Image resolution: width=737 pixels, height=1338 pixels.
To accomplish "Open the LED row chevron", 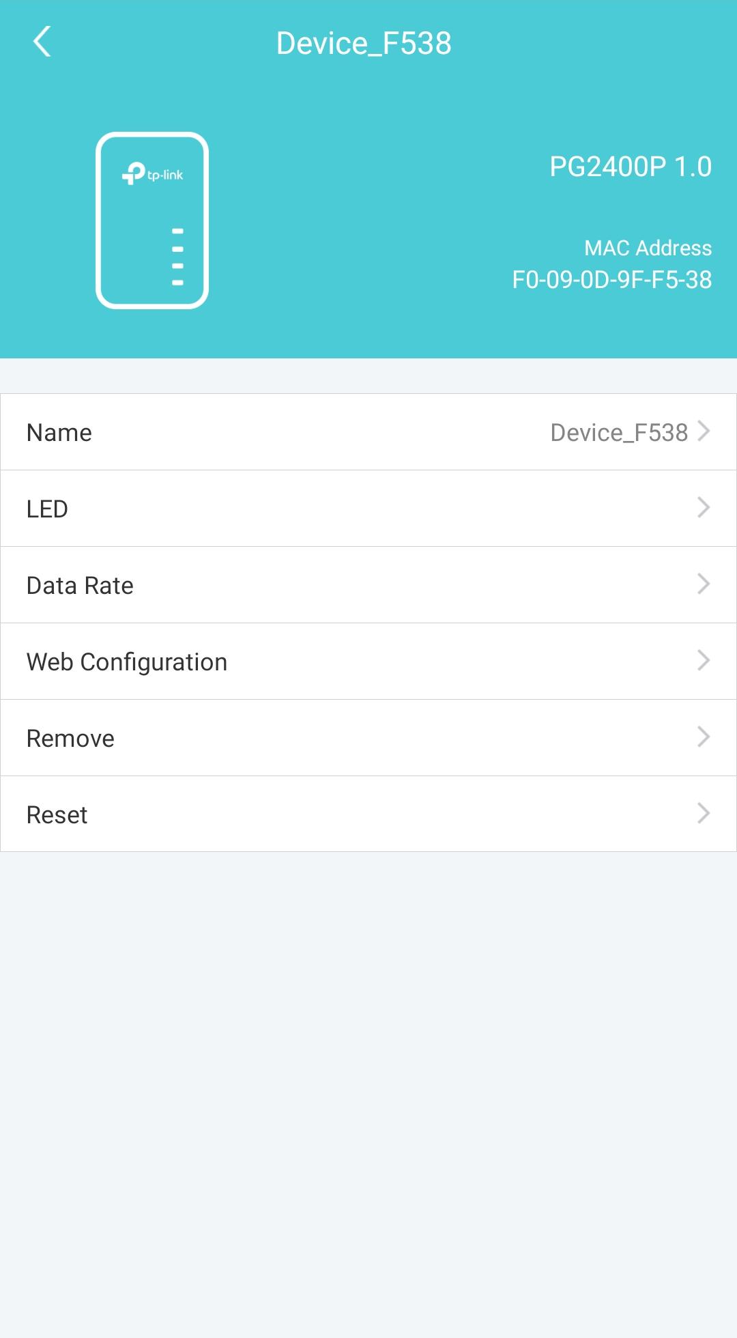I will tap(704, 508).
